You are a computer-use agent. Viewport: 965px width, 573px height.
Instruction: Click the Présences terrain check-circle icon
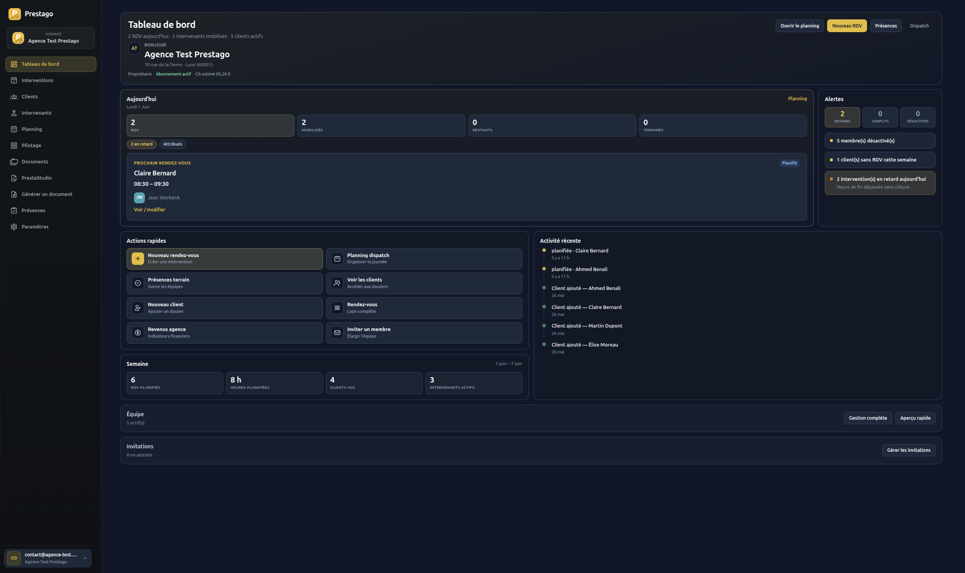tap(138, 283)
